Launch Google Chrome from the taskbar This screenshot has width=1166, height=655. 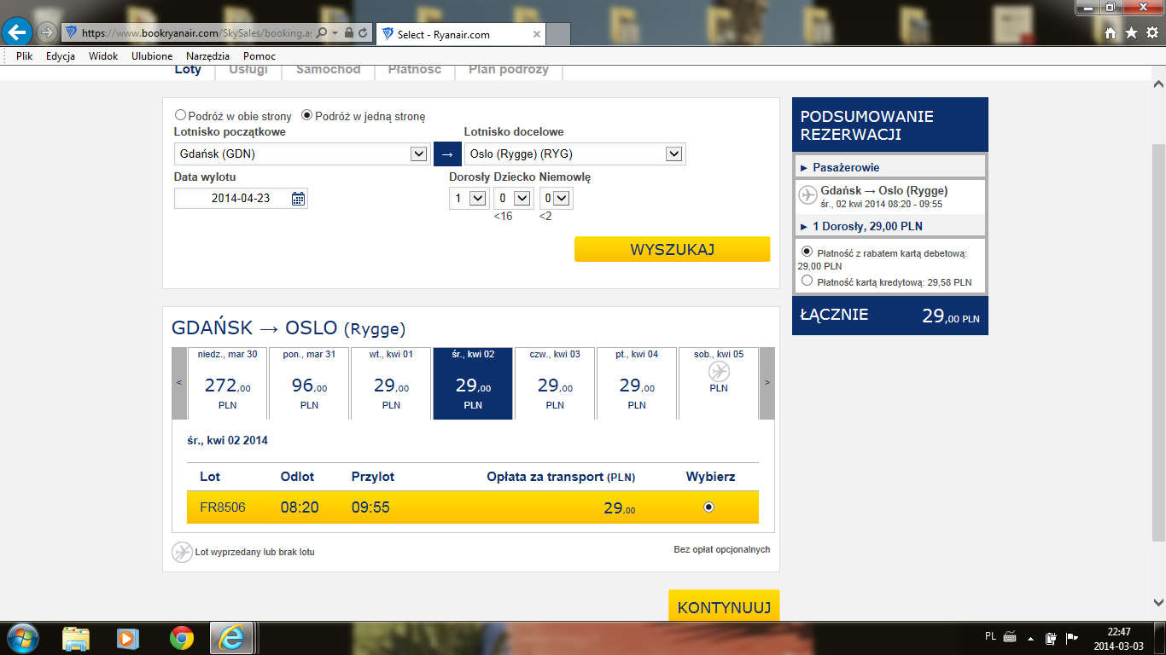pos(181,638)
